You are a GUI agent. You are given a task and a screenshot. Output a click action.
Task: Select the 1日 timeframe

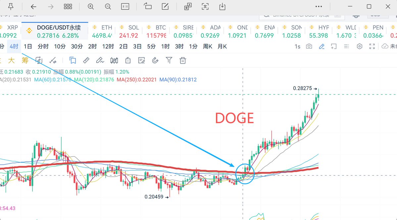click(x=28, y=46)
